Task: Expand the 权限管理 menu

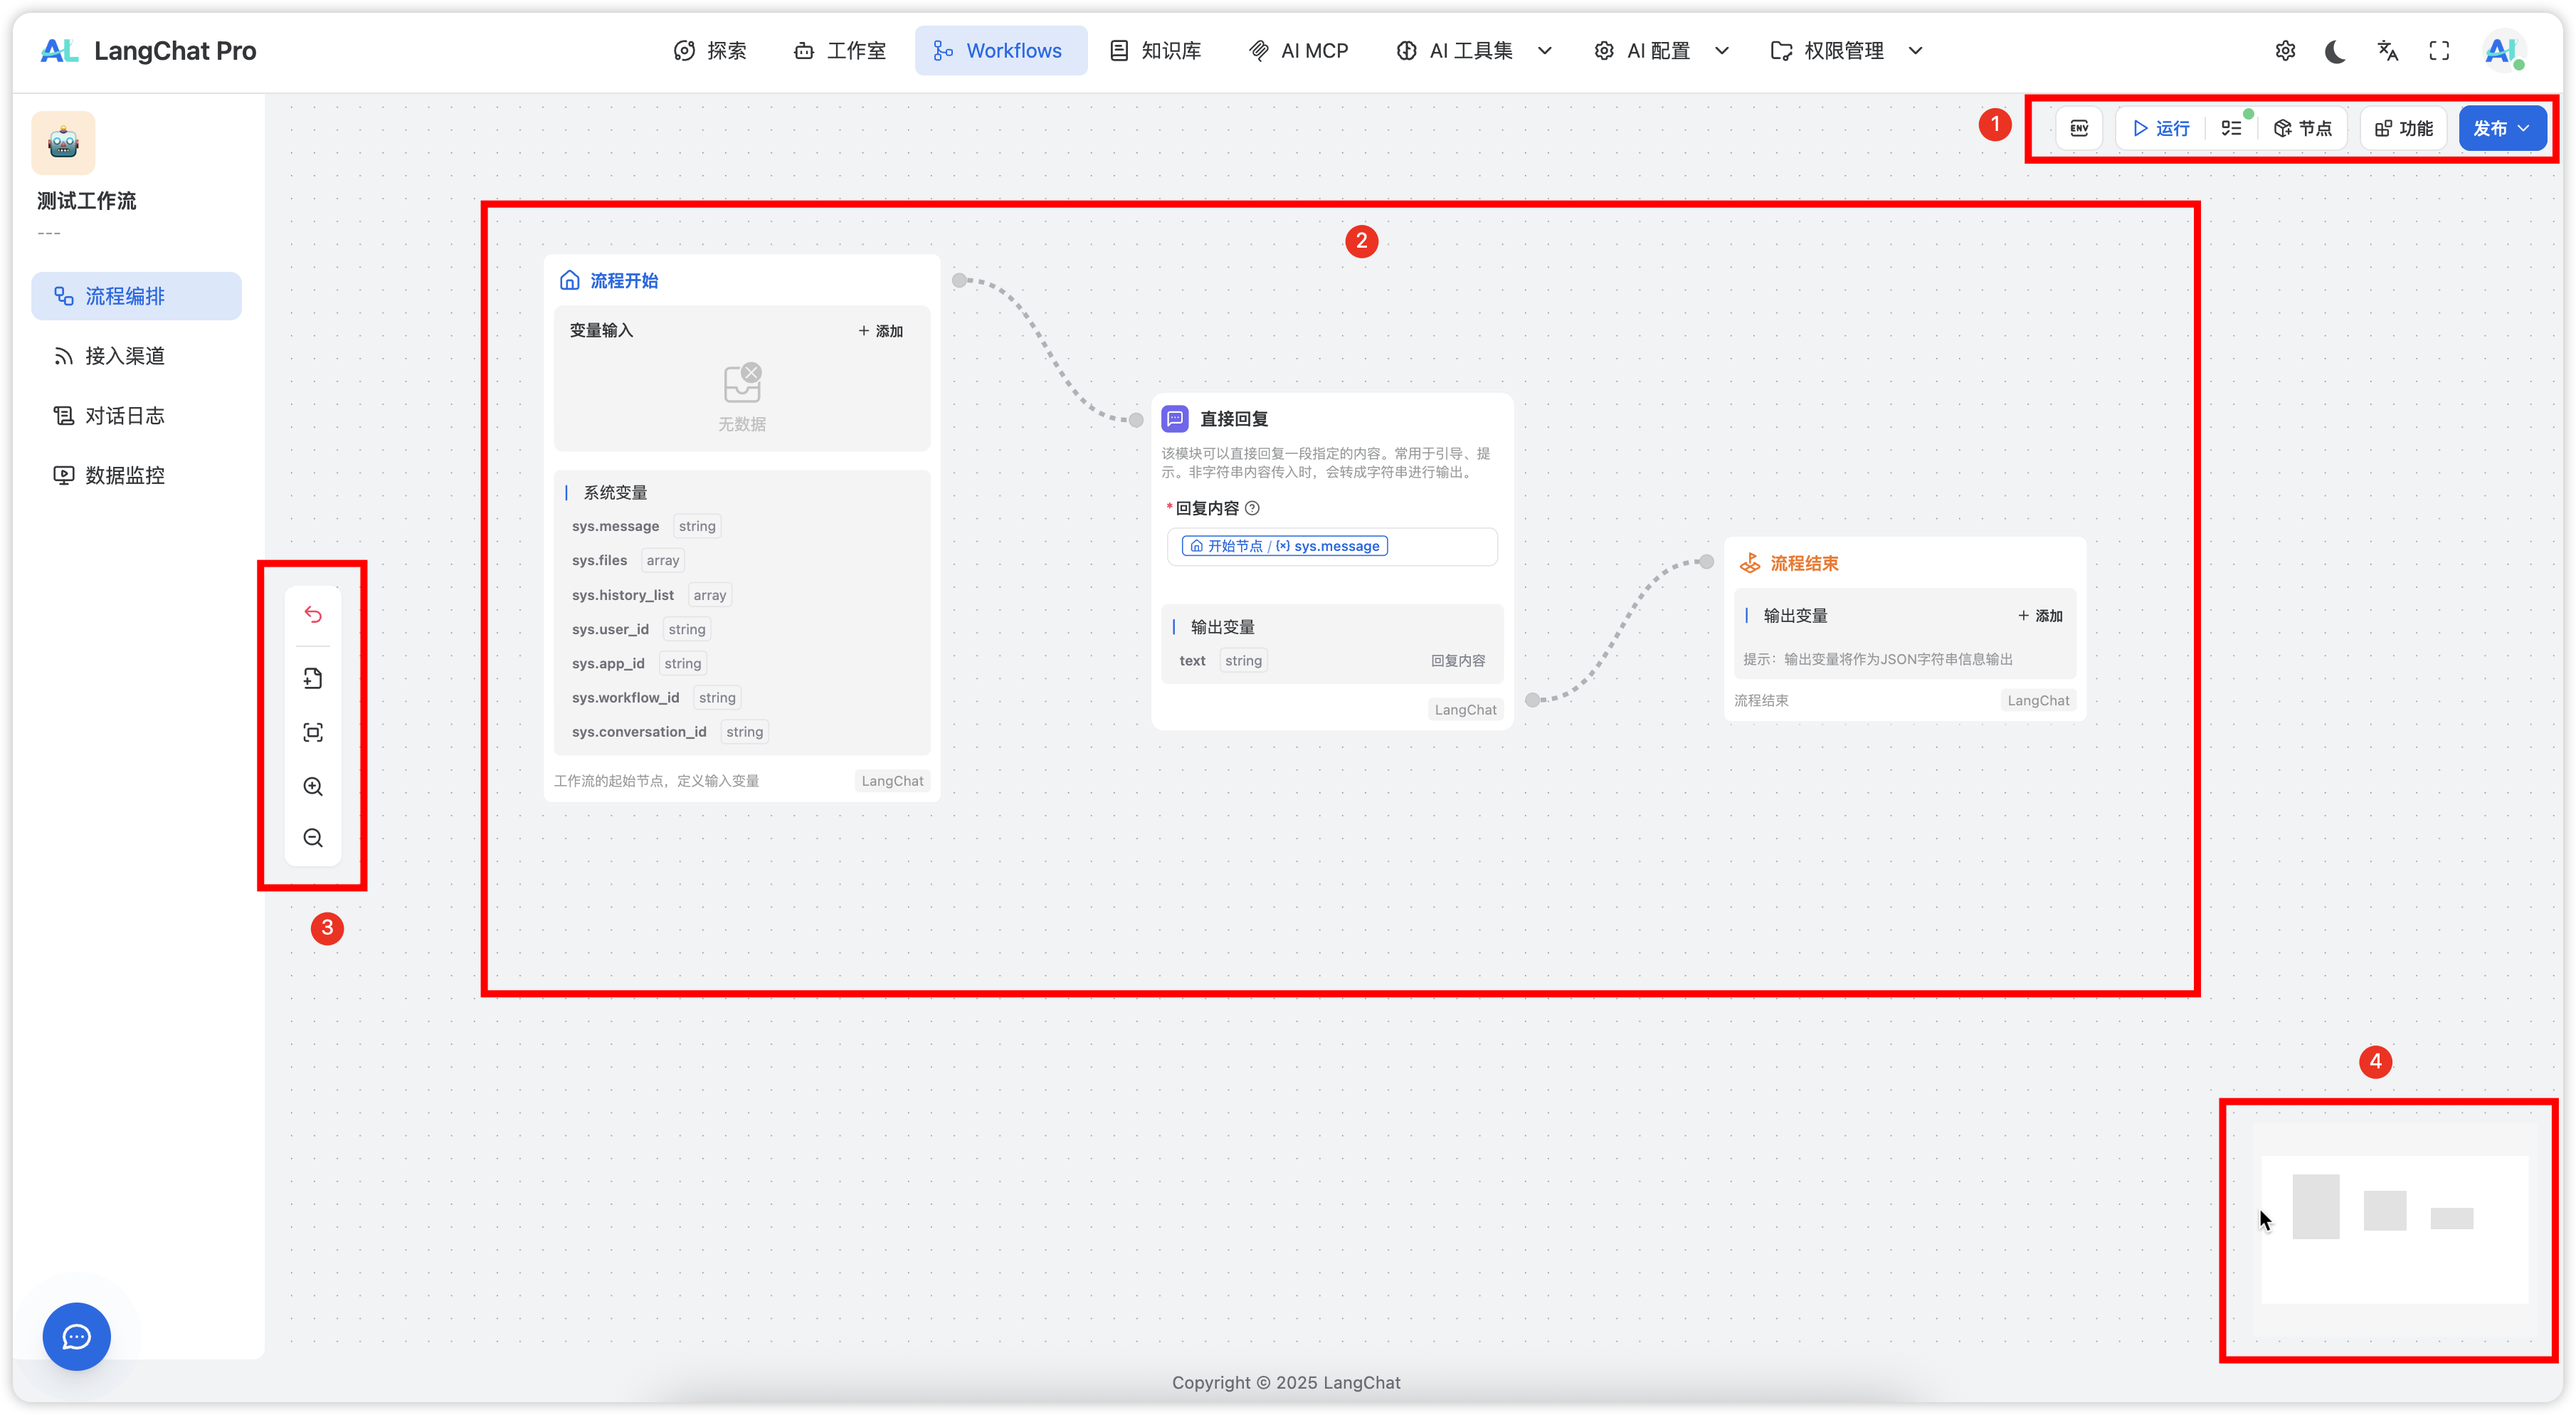Action: pos(1846,51)
